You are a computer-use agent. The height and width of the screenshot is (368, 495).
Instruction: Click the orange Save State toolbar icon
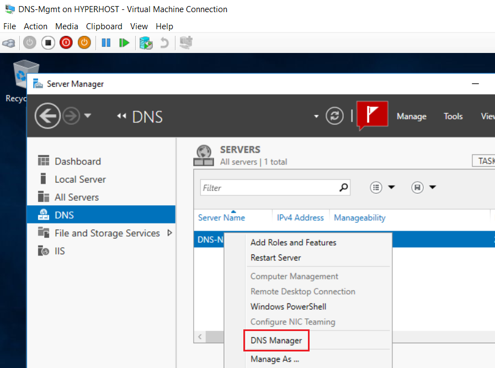click(x=84, y=42)
